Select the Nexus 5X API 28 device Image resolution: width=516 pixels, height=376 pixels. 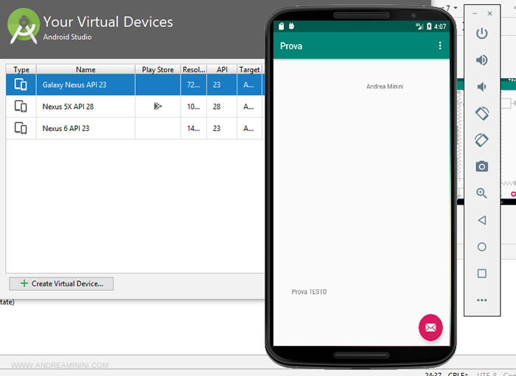tap(135, 107)
